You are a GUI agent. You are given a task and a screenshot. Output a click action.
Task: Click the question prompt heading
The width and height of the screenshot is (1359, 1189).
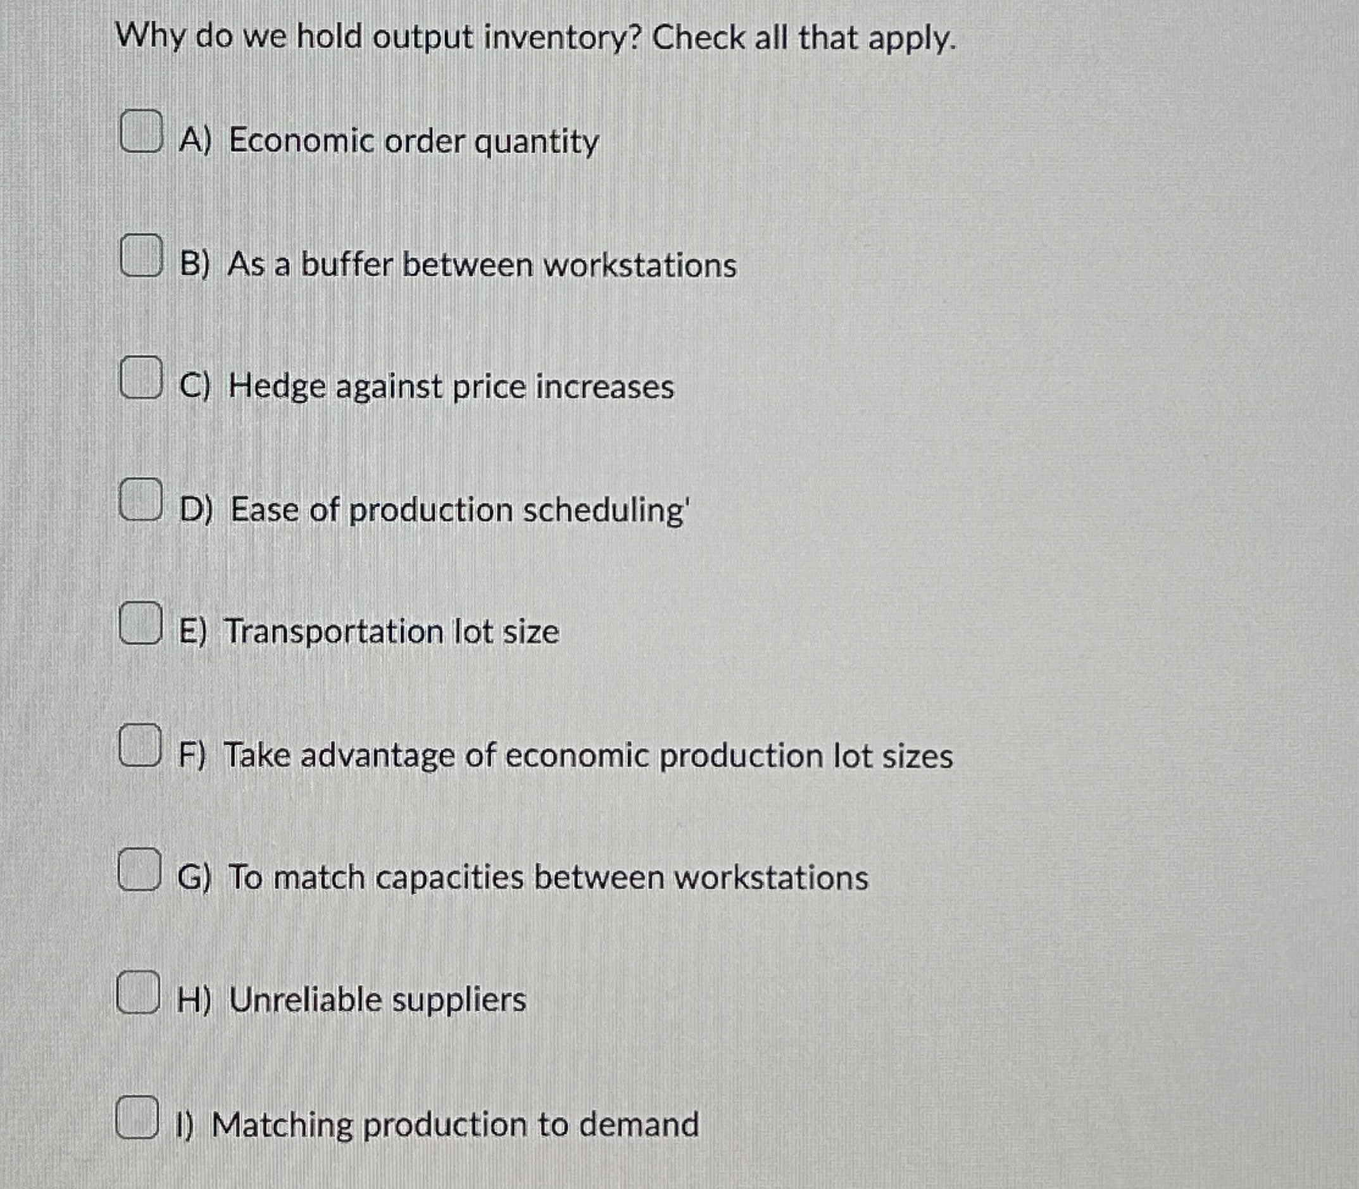537,38
